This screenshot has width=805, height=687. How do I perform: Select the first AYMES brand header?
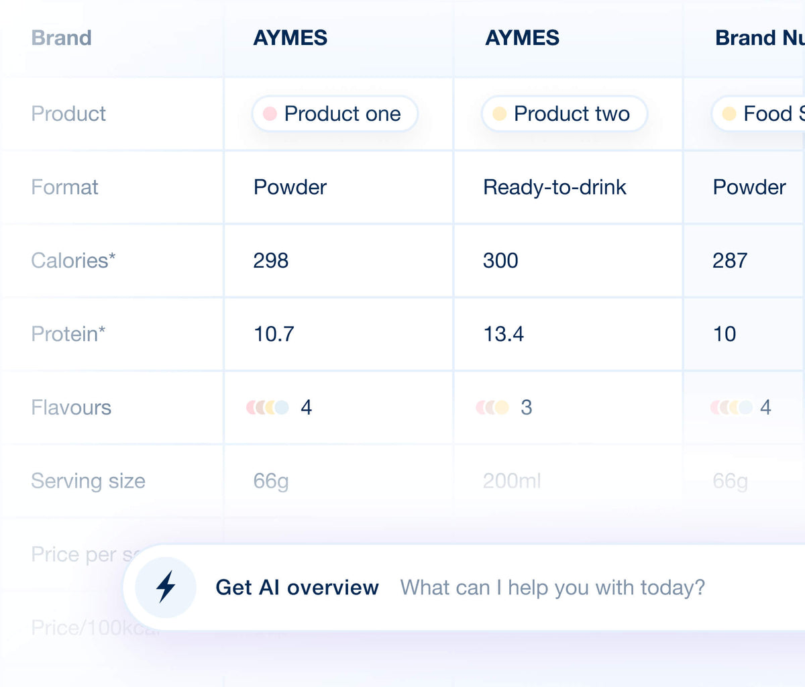(290, 38)
